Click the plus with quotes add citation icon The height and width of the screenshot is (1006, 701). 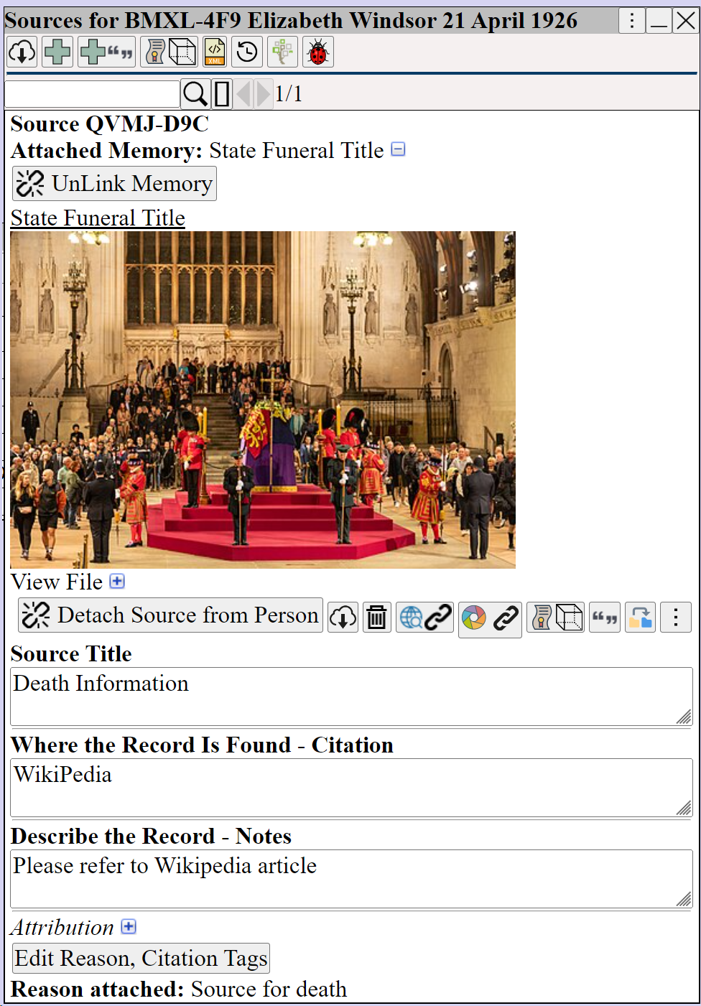tap(107, 52)
